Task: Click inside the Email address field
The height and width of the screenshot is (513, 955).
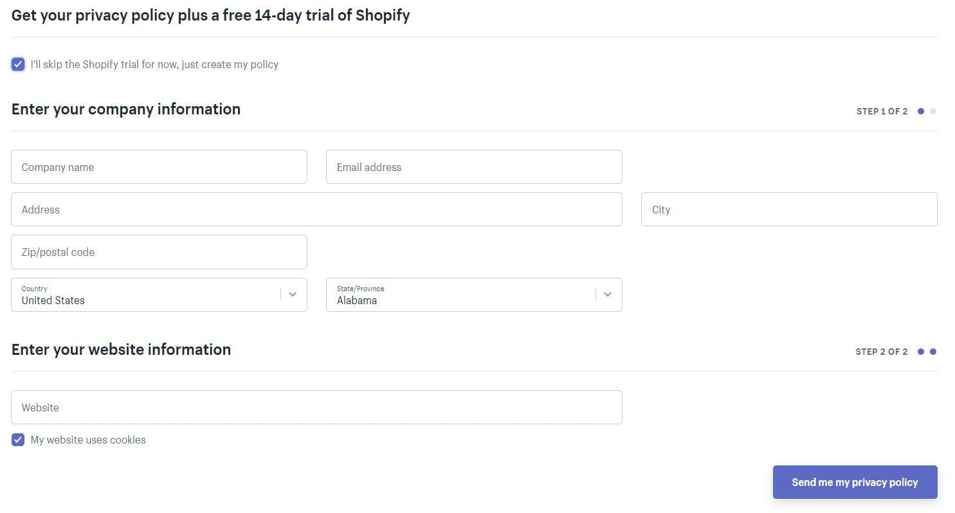Action: coord(474,166)
